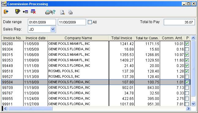Click the arrow-into-grid load icon
Image resolution: width=198 pixels, height=113 pixels.
(x=25, y=12)
